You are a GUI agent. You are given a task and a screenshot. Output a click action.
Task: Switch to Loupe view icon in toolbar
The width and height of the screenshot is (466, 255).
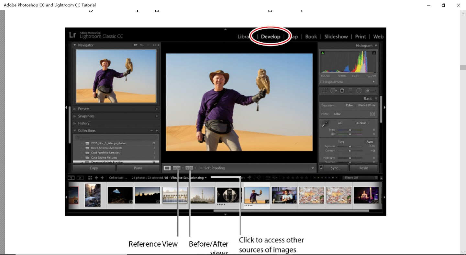click(167, 168)
